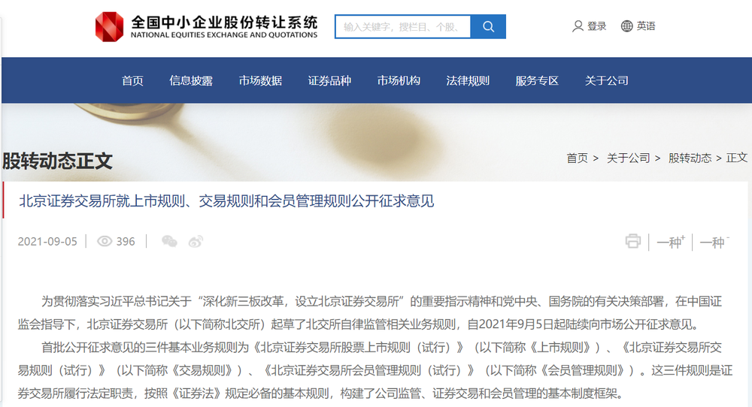The image size is (752, 407).
Task: Click the eye view count icon
Action: click(105, 241)
